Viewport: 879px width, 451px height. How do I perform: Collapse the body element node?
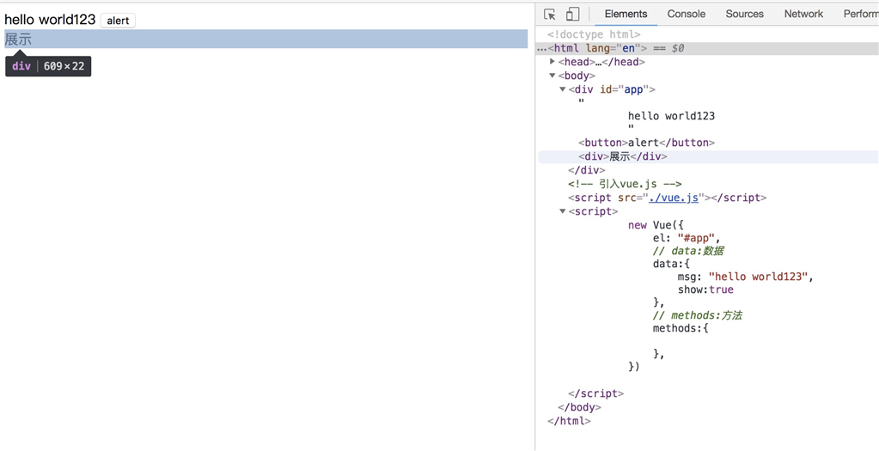coord(552,76)
